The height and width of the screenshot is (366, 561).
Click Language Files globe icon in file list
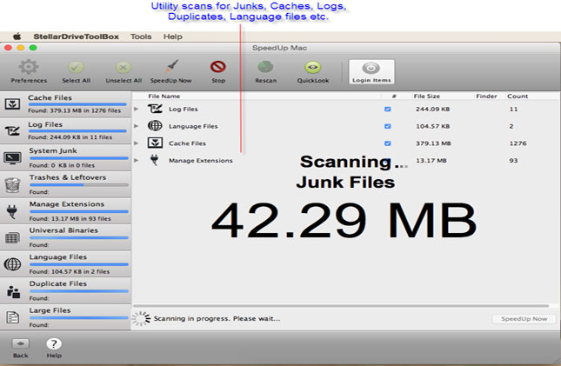click(155, 126)
